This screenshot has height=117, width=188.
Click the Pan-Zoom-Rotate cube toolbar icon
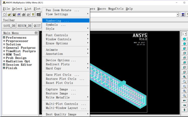click(x=19, y=15)
